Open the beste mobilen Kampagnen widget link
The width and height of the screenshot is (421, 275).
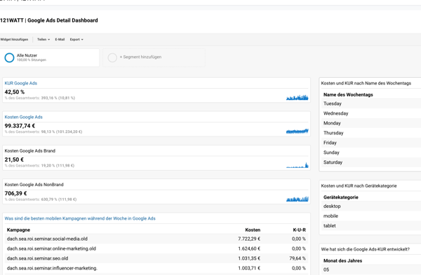coord(80,218)
